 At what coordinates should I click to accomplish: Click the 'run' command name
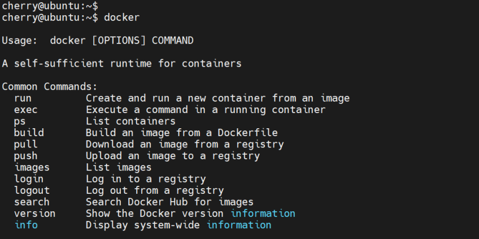(x=23, y=98)
